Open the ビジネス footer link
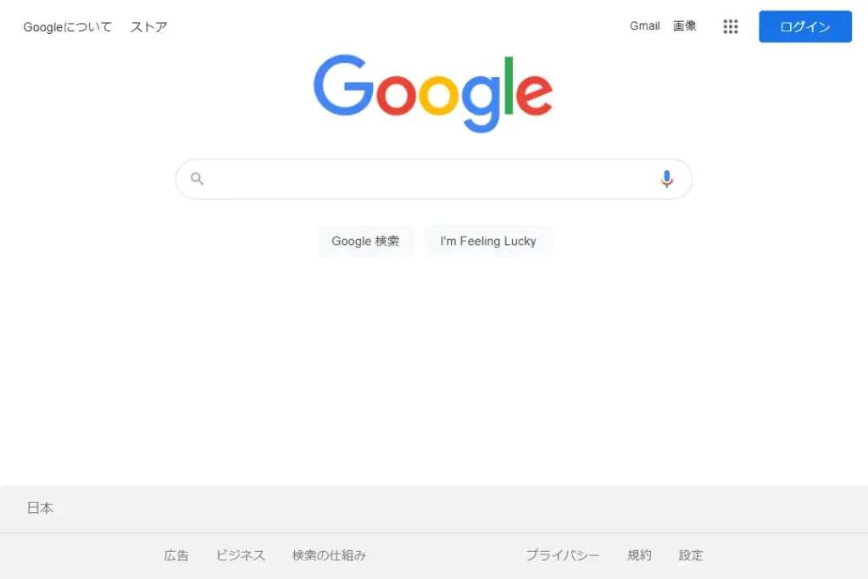The height and width of the screenshot is (579, 868). click(x=241, y=555)
